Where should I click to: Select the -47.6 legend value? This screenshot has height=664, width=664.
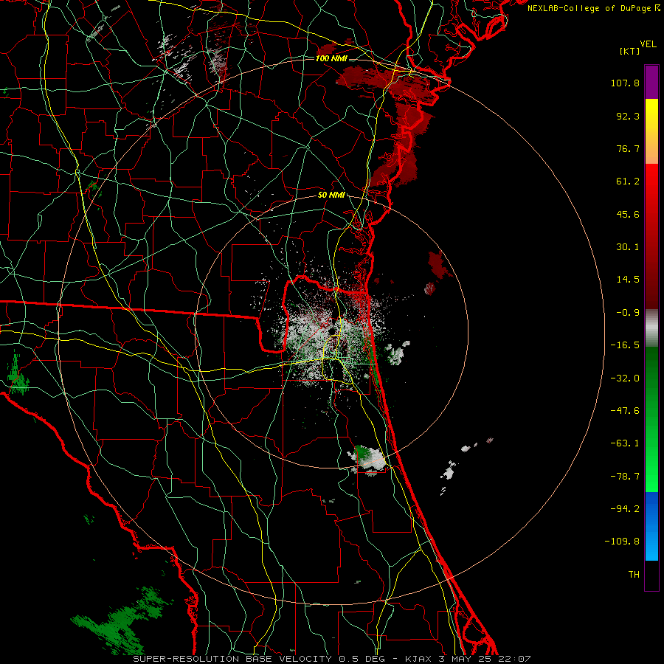click(625, 411)
